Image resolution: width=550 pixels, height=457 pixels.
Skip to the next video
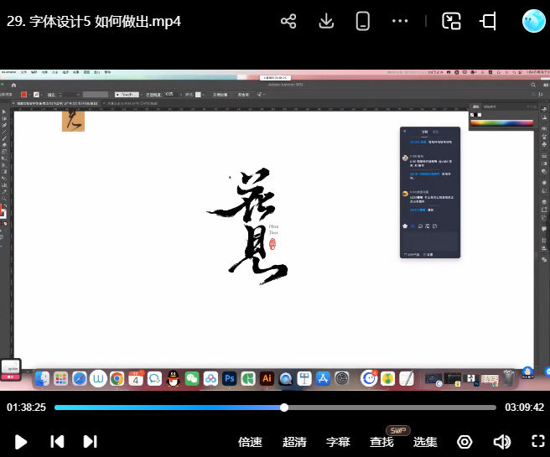(91, 441)
